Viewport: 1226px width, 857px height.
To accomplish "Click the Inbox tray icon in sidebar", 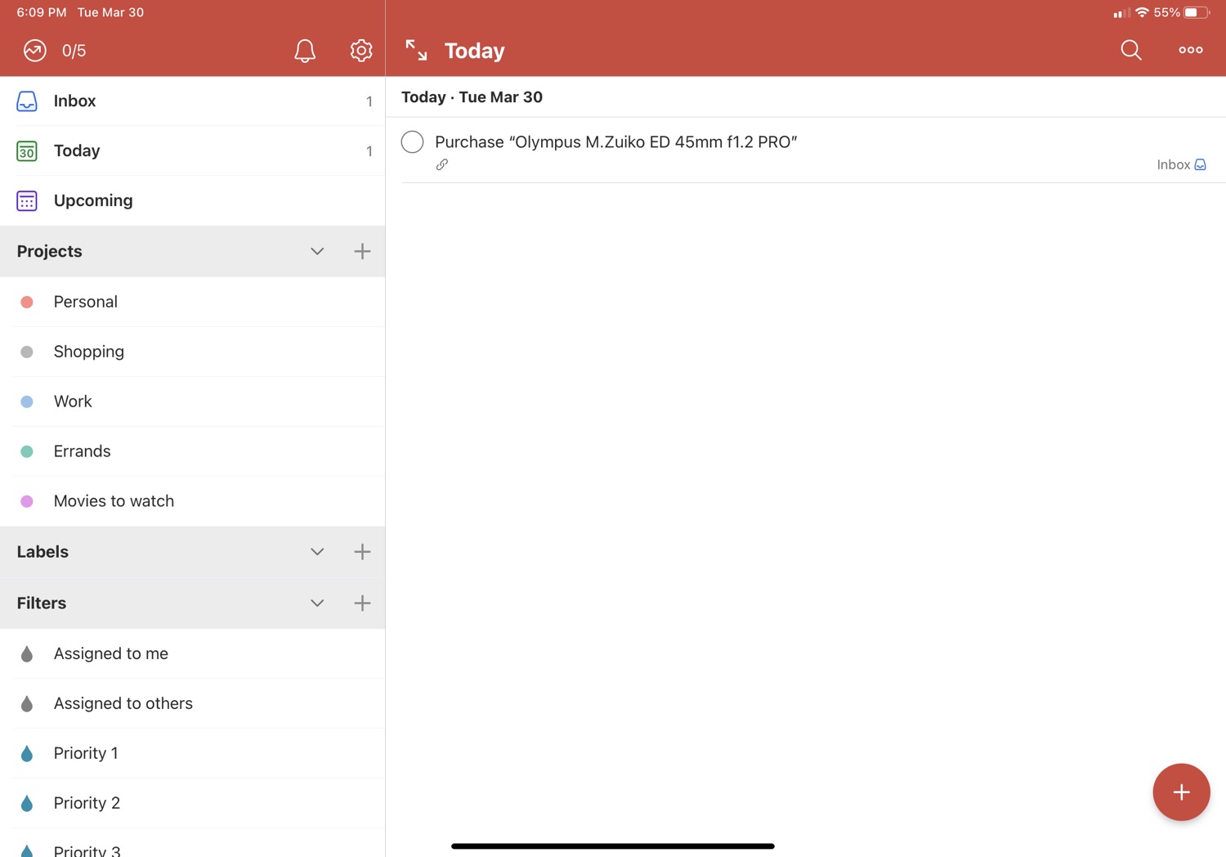I will tap(27, 101).
